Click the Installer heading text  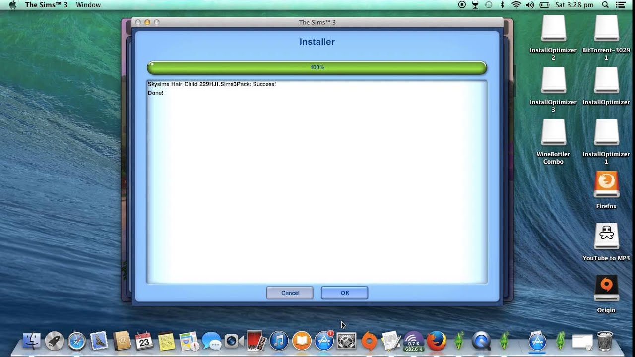(317, 42)
